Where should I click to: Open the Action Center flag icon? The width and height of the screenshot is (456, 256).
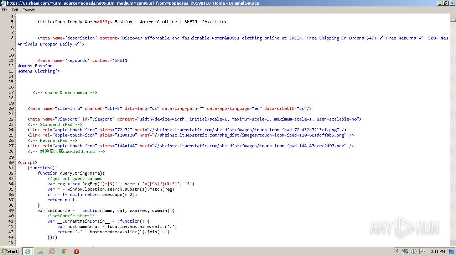(421, 251)
